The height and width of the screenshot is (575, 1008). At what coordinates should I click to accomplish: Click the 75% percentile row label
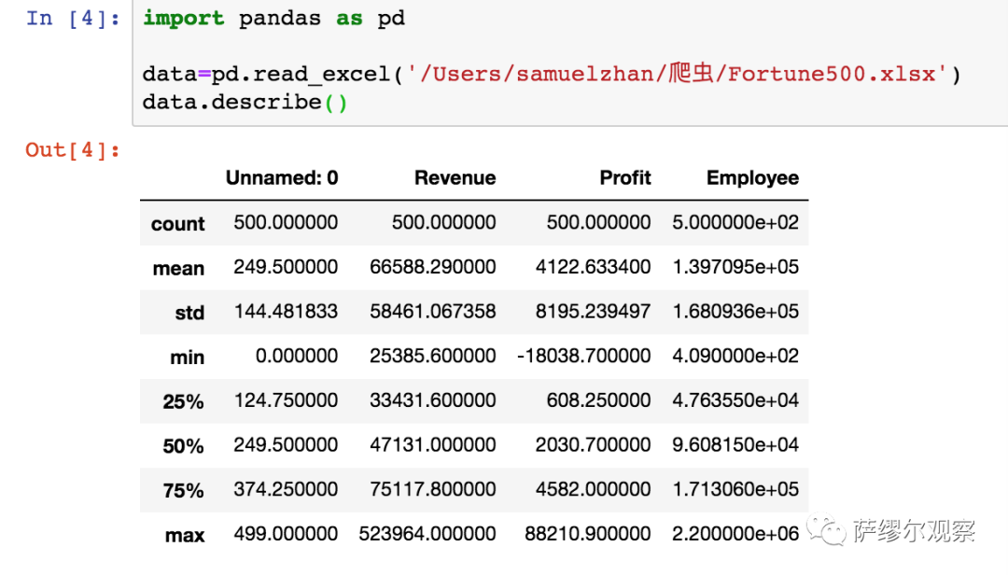click(x=183, y=490)
